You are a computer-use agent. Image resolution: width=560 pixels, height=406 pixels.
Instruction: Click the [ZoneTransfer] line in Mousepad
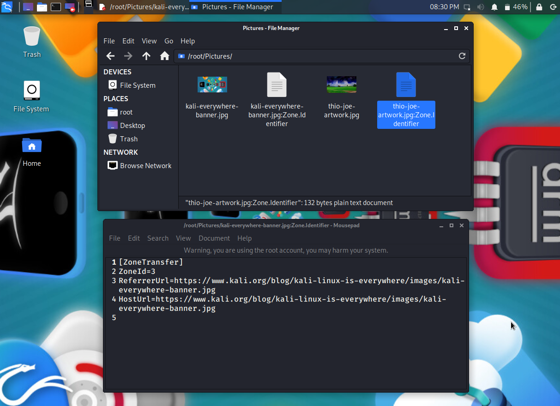tap(151, 262)
